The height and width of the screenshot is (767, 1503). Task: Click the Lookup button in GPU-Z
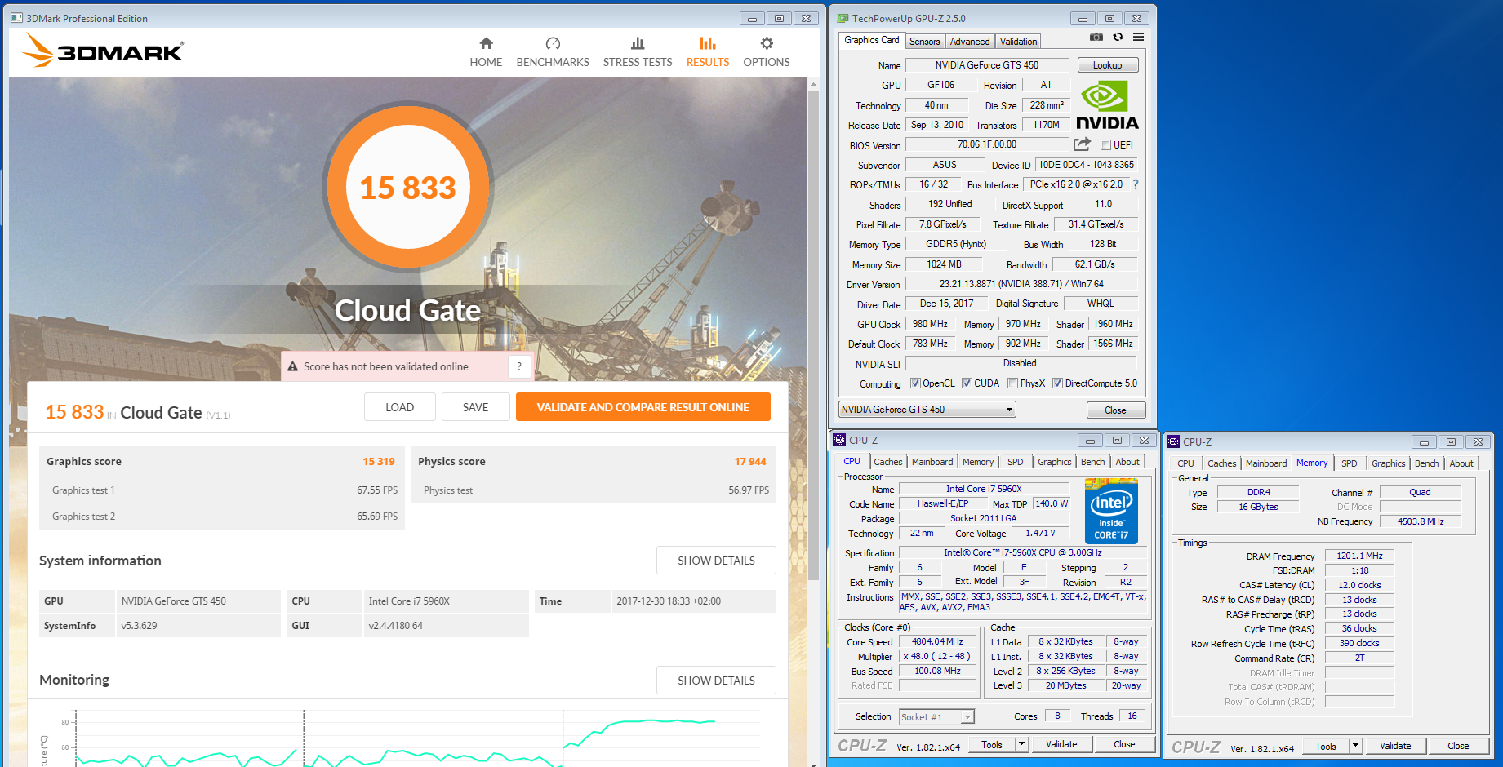pyautogui.click(x=1108, y=65)
